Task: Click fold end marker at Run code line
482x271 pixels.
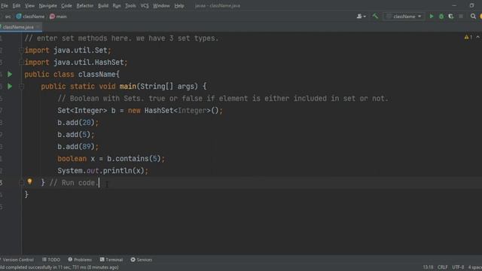Action: pyautogui.click(x=21, y=183)
